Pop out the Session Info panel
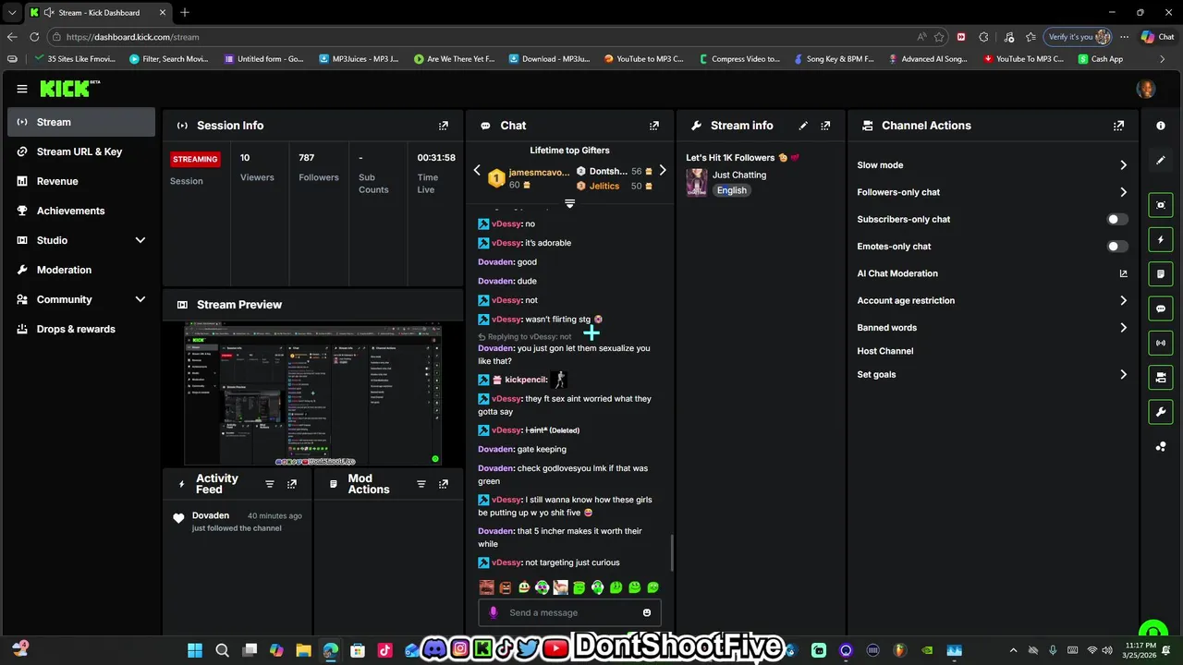The image size is (1183, 665). pos(444,126)
